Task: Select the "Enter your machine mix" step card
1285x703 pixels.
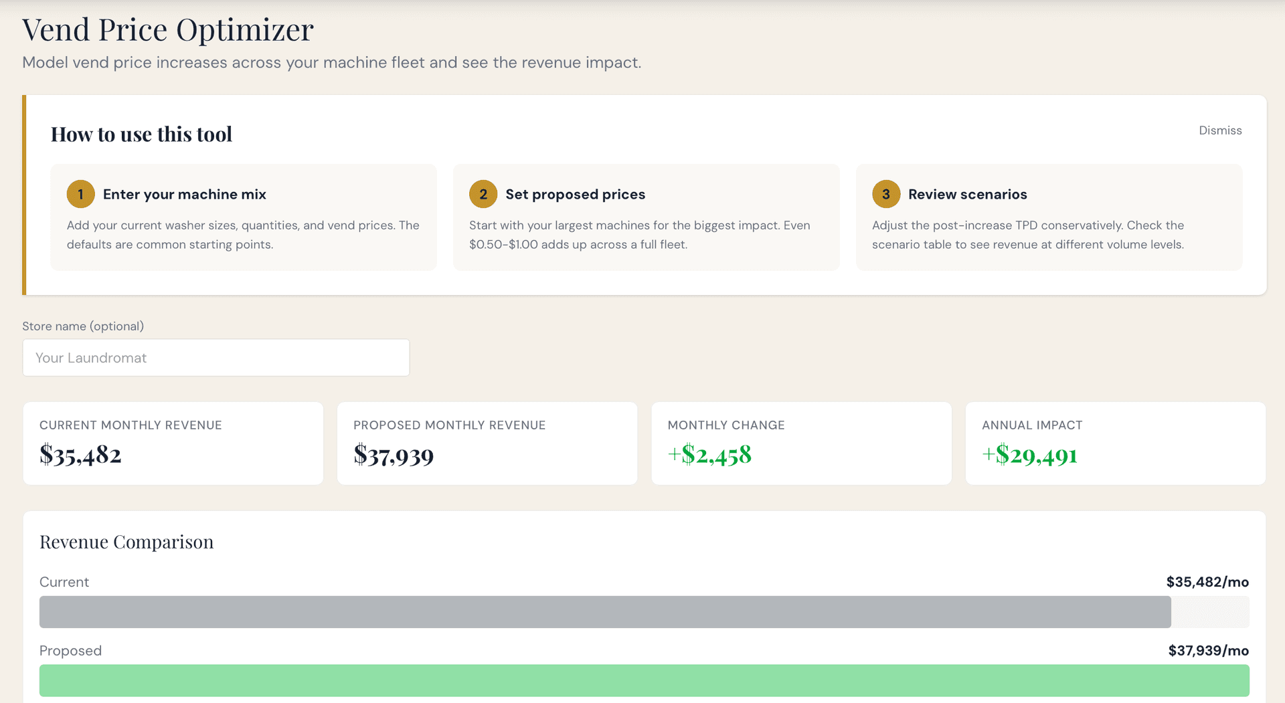Action: coord(244,217)
